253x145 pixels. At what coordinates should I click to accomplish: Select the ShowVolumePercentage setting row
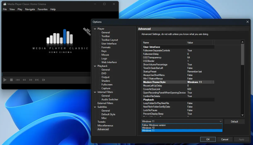point(178,65)
